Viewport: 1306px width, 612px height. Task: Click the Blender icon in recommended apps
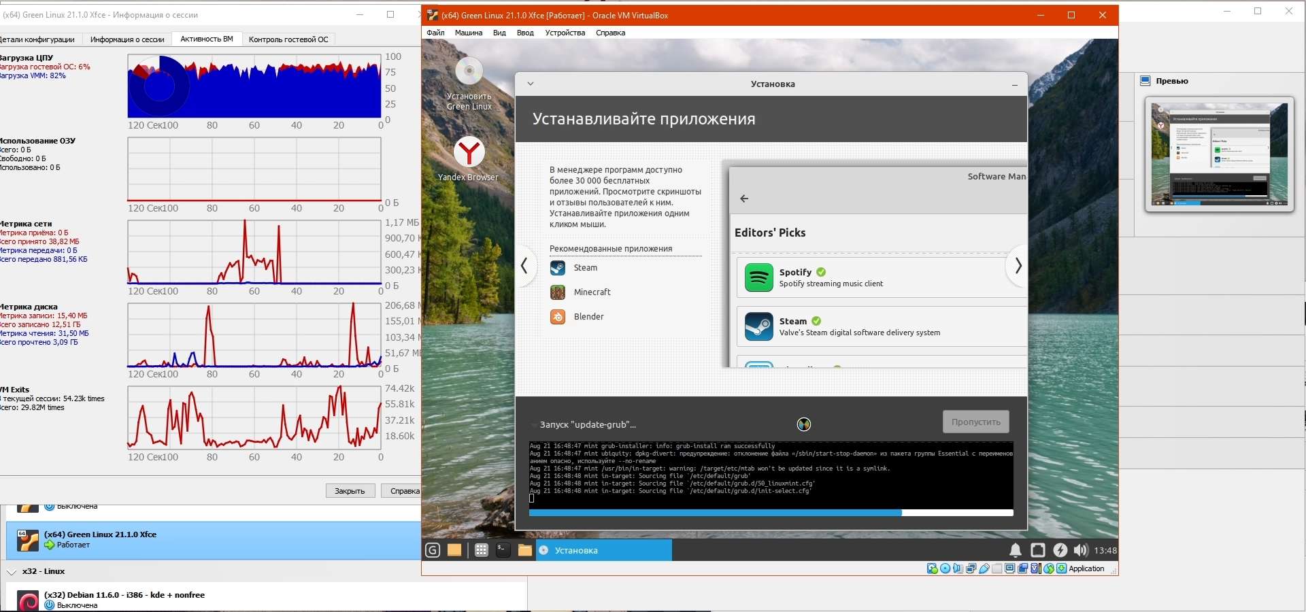pyautogui.click(x=558, y=317)
